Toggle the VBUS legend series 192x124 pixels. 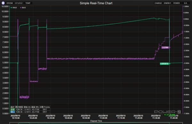[x=14, y=8]
